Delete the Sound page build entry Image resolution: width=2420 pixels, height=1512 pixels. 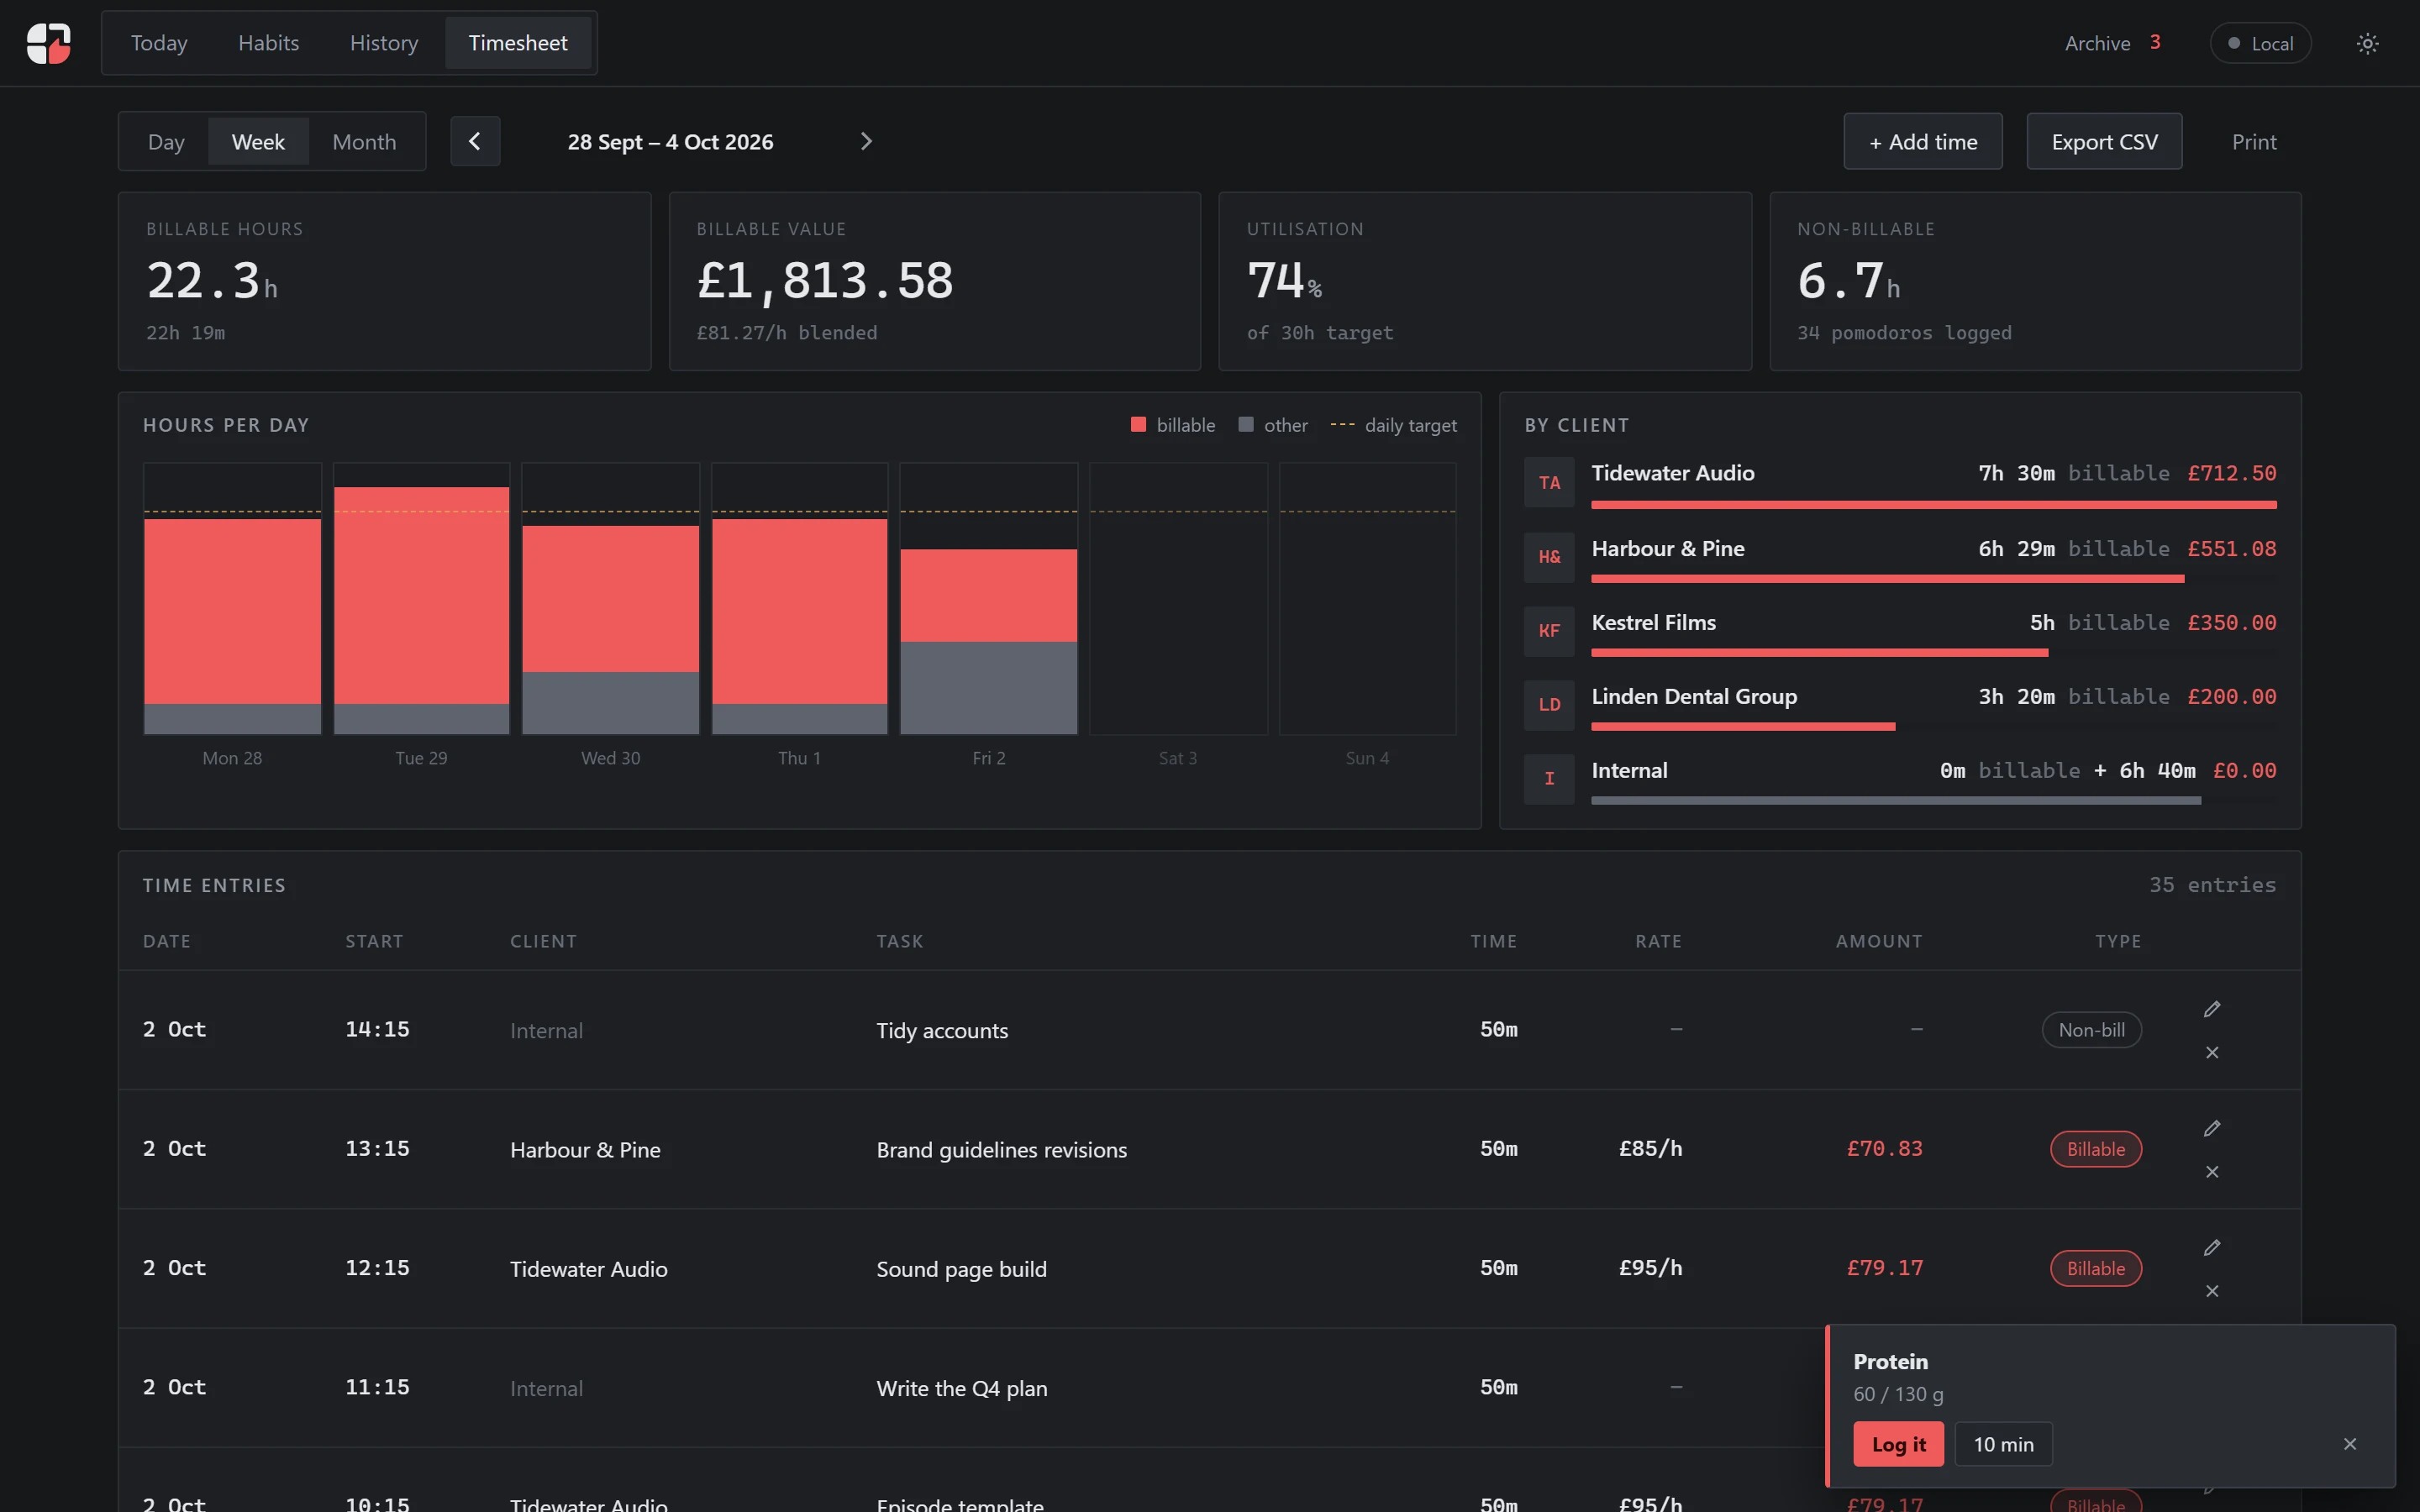[2212, 1291]
